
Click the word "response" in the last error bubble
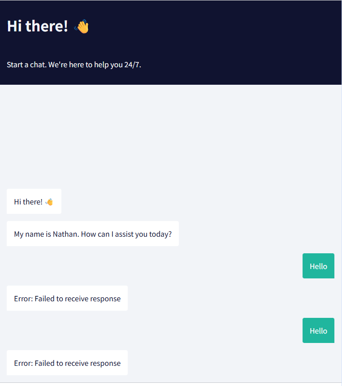105,363
